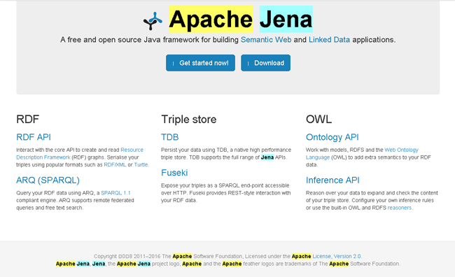Open the ARQ (SPARQL) heading link
Screen dimensions: 455x277
coord(48,180)
